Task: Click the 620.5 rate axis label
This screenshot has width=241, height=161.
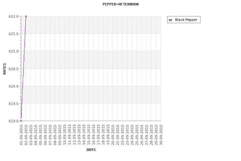Action: click(x=13, y=69)
